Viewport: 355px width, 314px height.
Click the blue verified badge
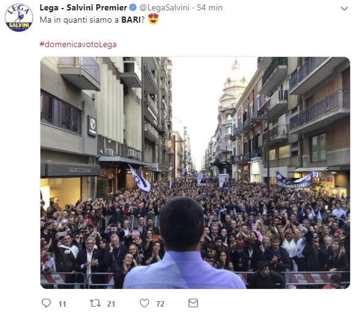[x=133, y=8]
